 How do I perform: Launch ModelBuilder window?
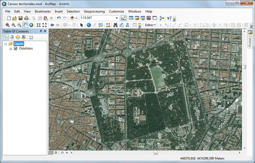coord(162,18)
